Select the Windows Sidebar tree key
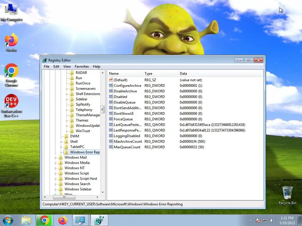This screenshot has height=226, width=302. (x=78, y=189)
